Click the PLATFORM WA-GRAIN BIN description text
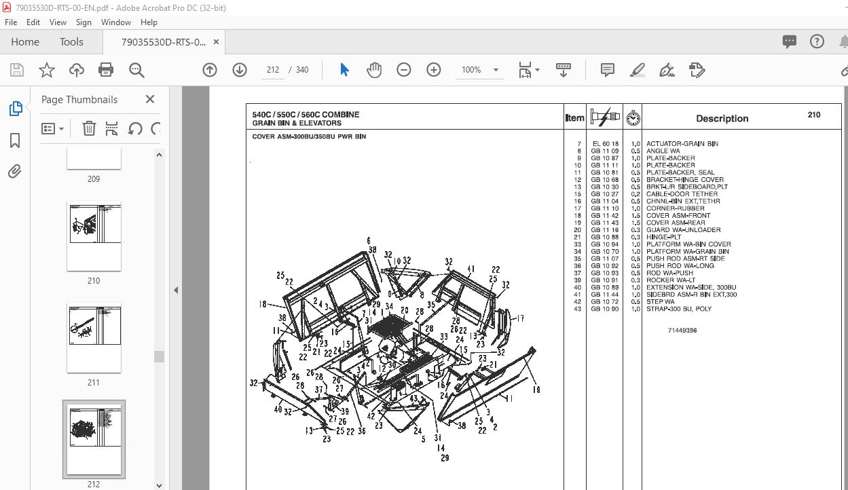 click(x=687, y=251)
